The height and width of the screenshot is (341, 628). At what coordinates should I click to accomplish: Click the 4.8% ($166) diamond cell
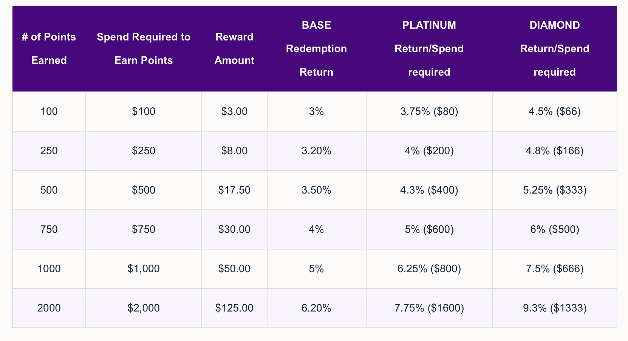click(x=555, y=151)
